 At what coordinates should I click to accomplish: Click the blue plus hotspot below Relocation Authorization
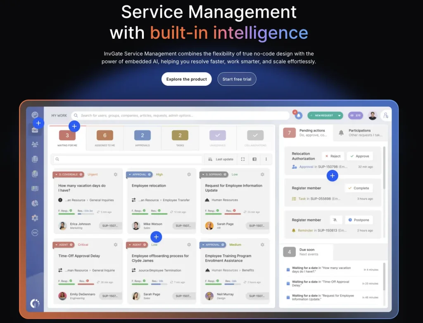point(333,176)
